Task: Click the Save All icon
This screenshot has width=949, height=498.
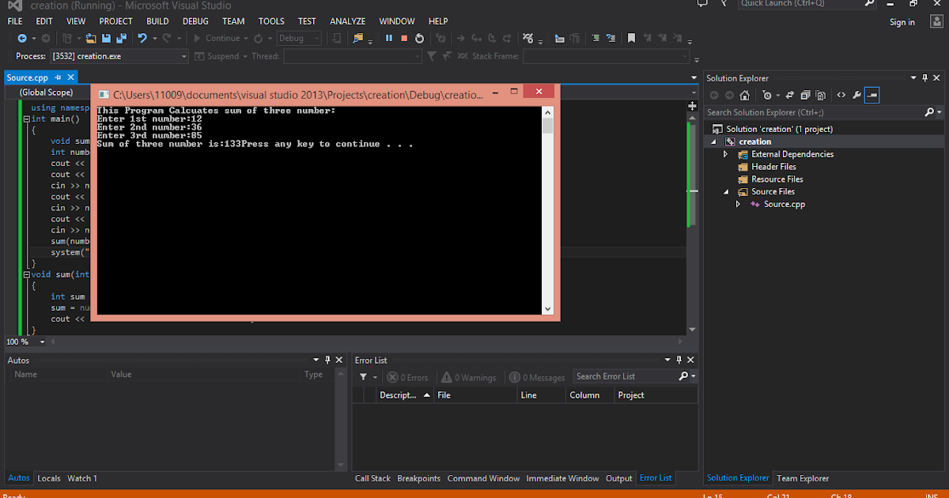Action: (122, 38)
